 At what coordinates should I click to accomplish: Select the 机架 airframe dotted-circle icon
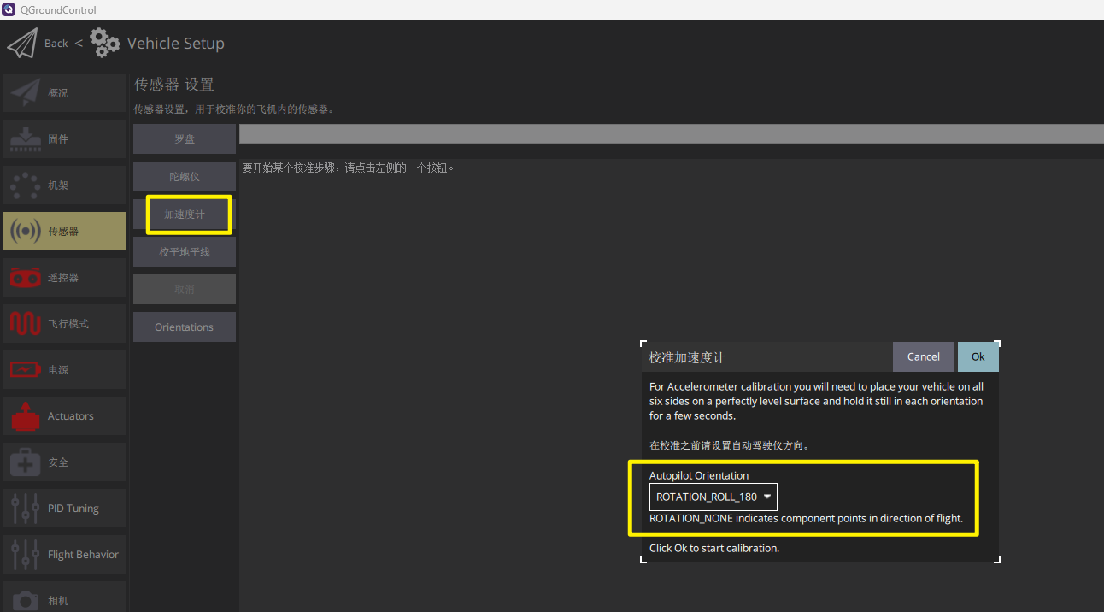tap(26, 185)
